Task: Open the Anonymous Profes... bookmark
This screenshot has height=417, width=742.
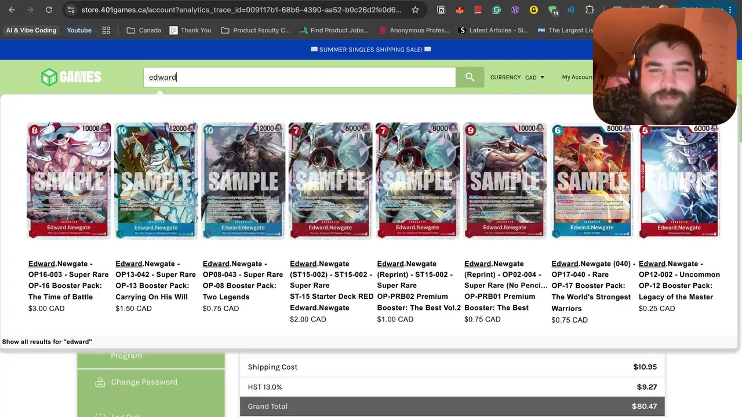Action: (x=414, y=30)
